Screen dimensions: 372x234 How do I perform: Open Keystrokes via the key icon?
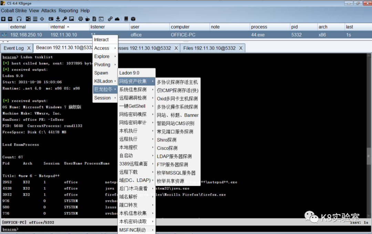click(x=64, y=19)
